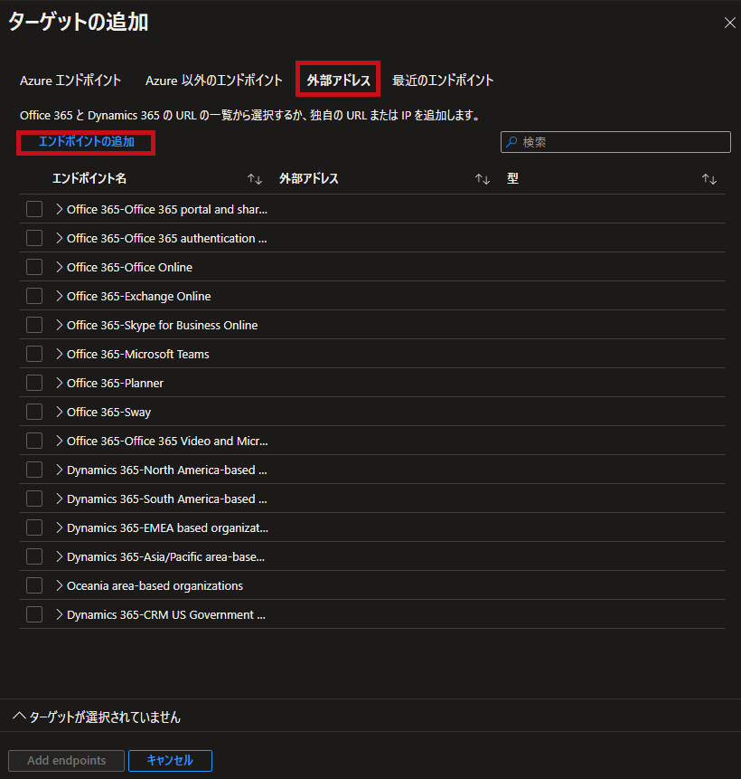Expand Office 365-Planner chevron
This screenshot has height=779, width=741.
59,383
